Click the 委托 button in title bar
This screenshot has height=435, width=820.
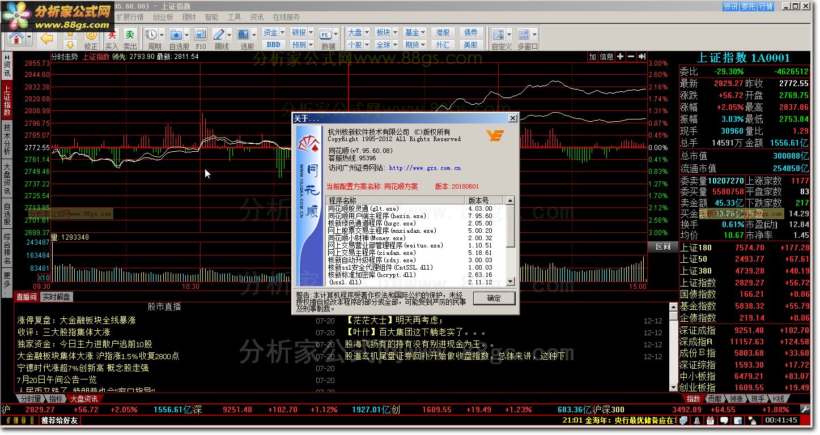tap(748, 6)
